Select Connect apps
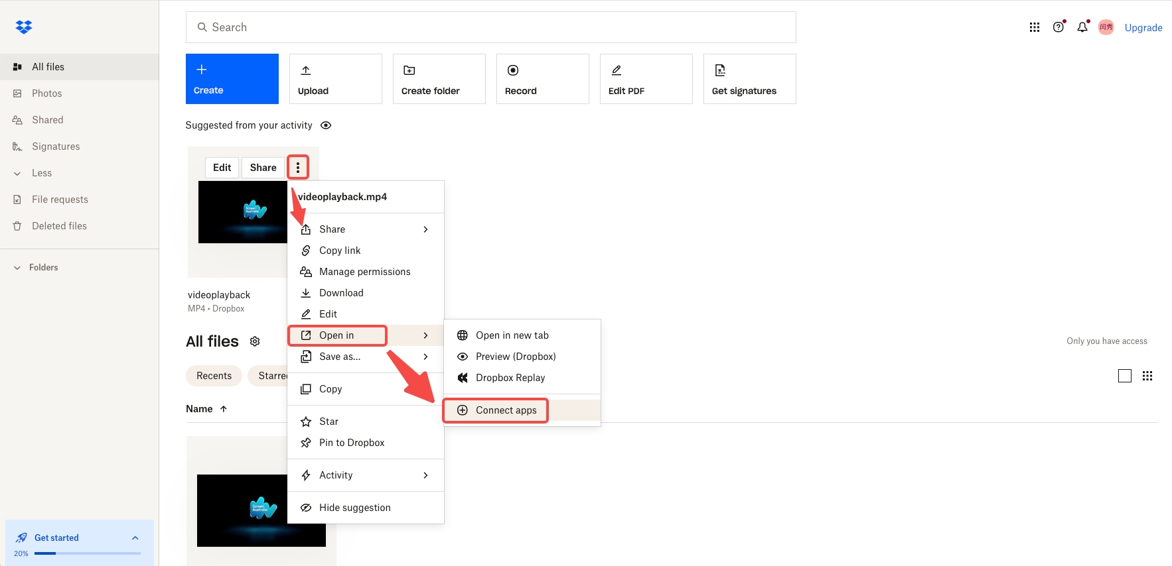Screen dimensions: 1172x566 pos(522,410)
